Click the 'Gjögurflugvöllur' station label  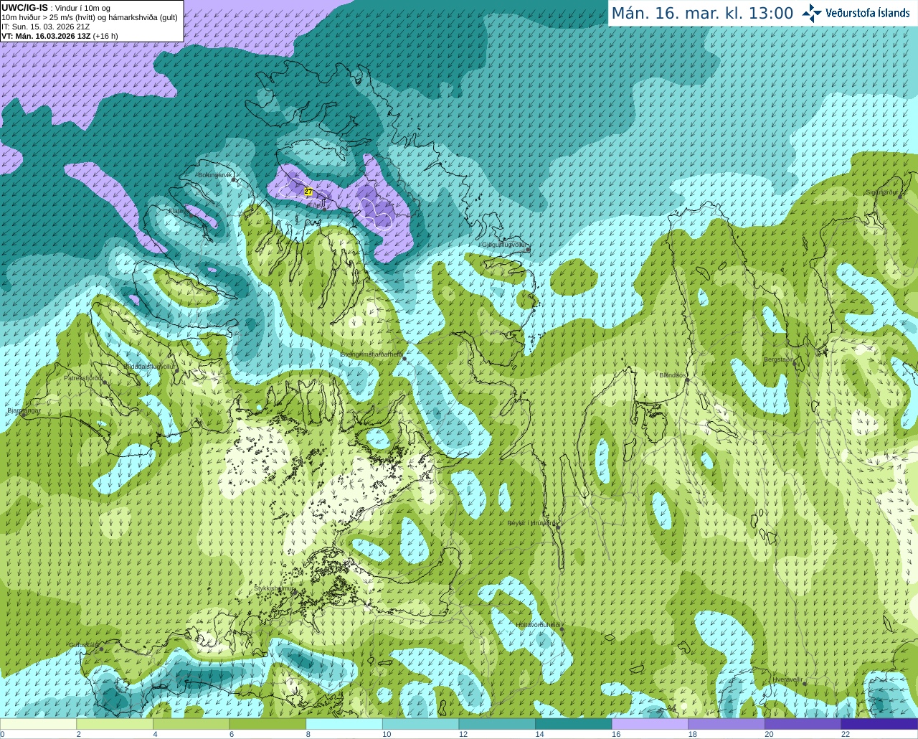504,245
